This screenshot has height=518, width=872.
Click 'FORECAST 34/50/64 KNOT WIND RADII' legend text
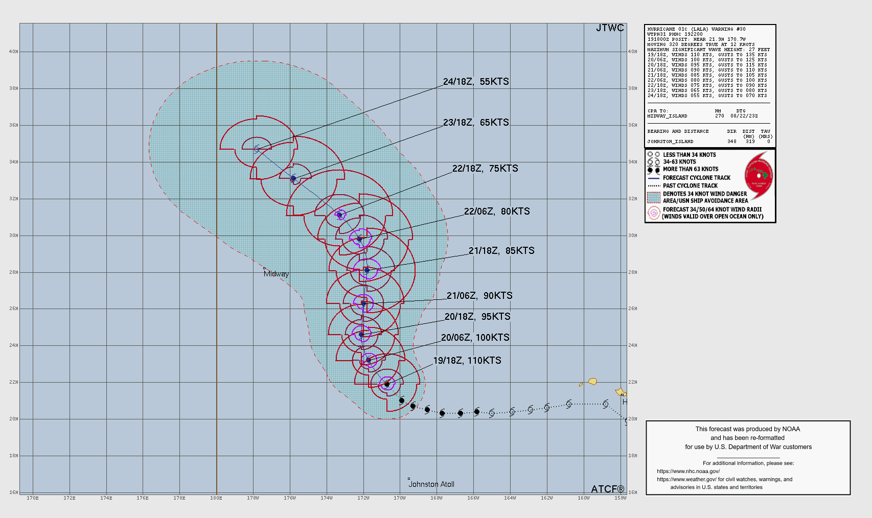713,209
